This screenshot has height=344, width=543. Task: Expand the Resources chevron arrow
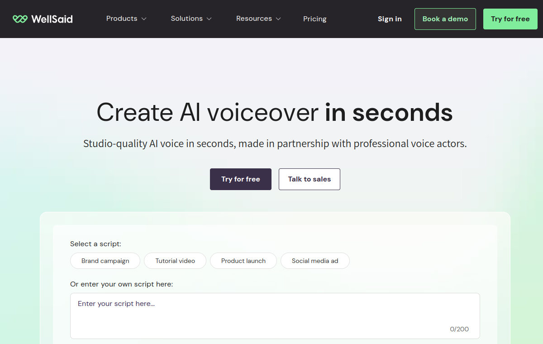278,19
